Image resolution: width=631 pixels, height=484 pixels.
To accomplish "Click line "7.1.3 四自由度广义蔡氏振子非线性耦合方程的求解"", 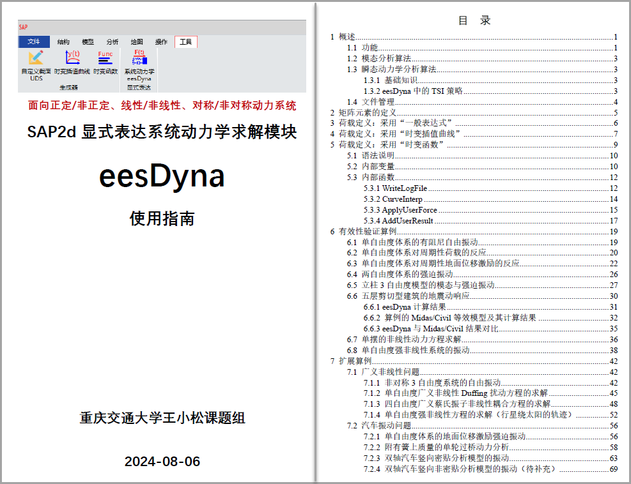I will (x=491, y=404).
